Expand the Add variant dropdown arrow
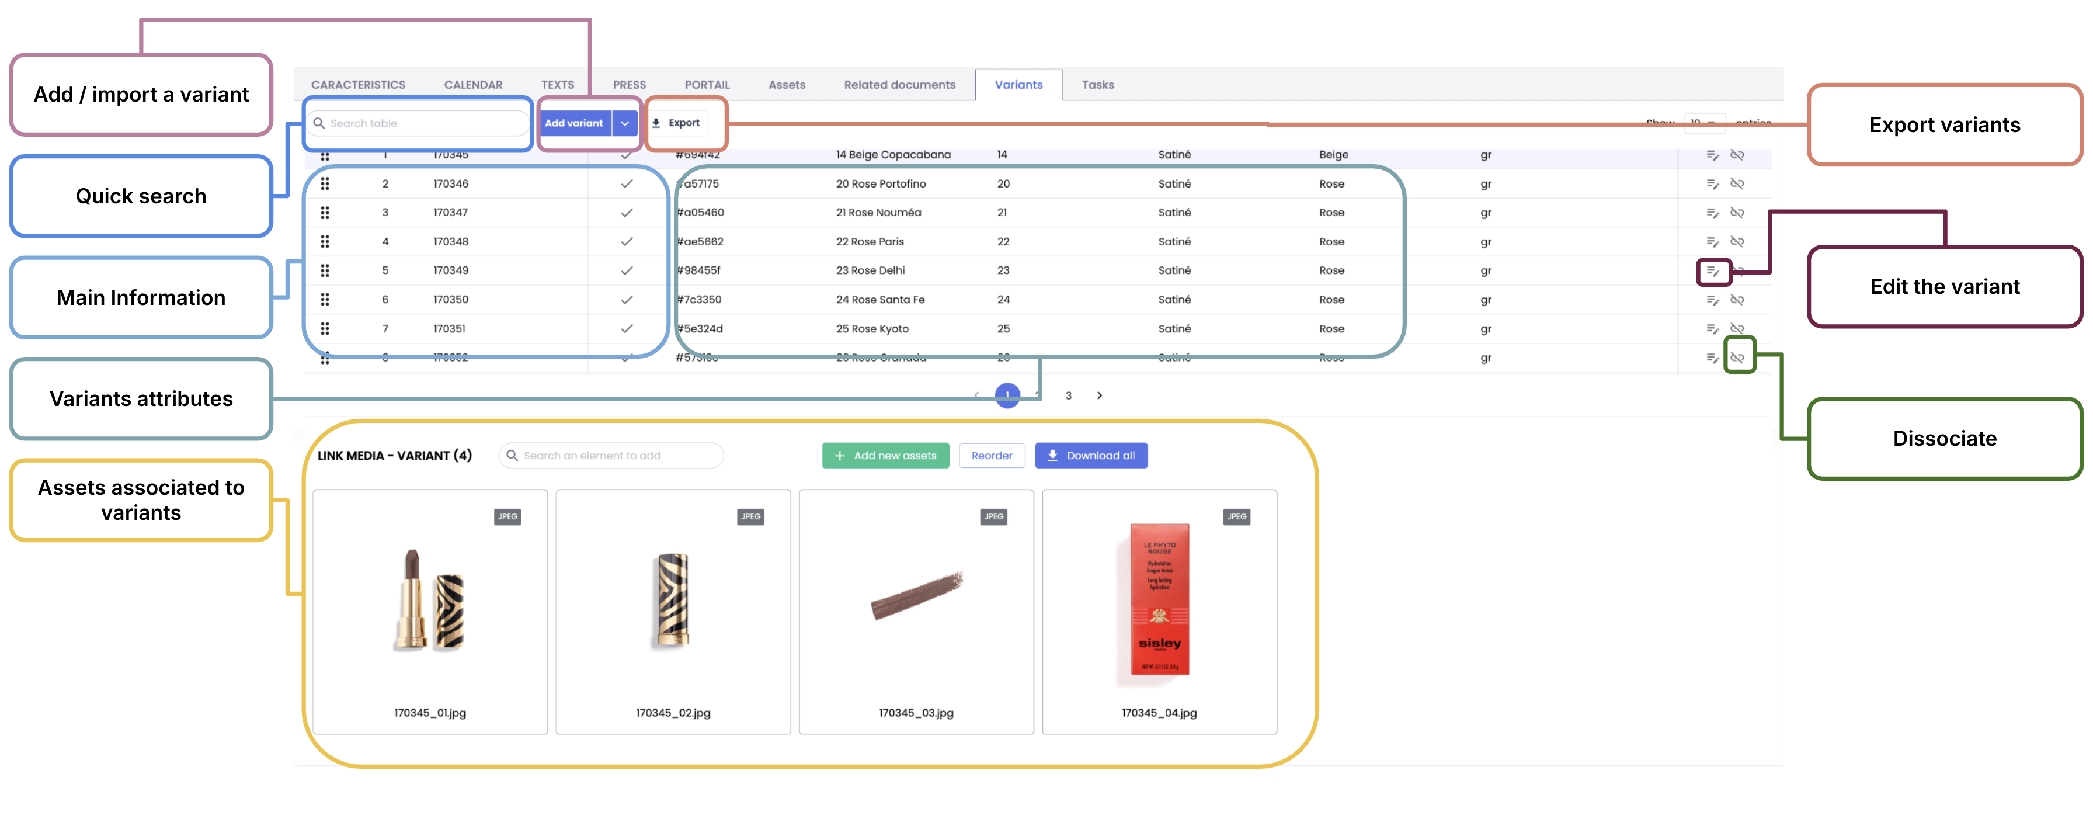This screenshot has height=819, width=2093. pos(625,123)
